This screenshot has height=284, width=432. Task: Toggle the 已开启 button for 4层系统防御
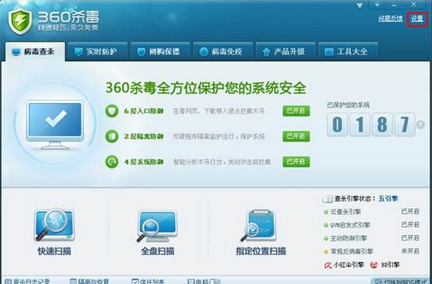297,162
